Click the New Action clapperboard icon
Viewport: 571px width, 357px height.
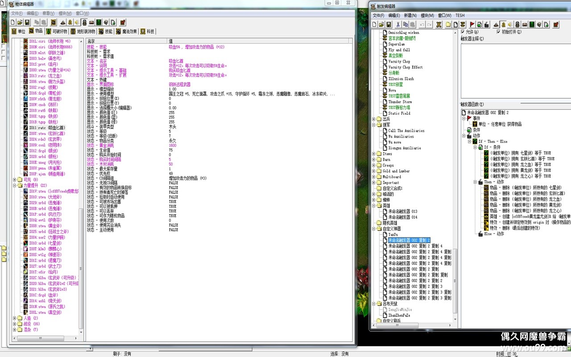coord(486,24)
